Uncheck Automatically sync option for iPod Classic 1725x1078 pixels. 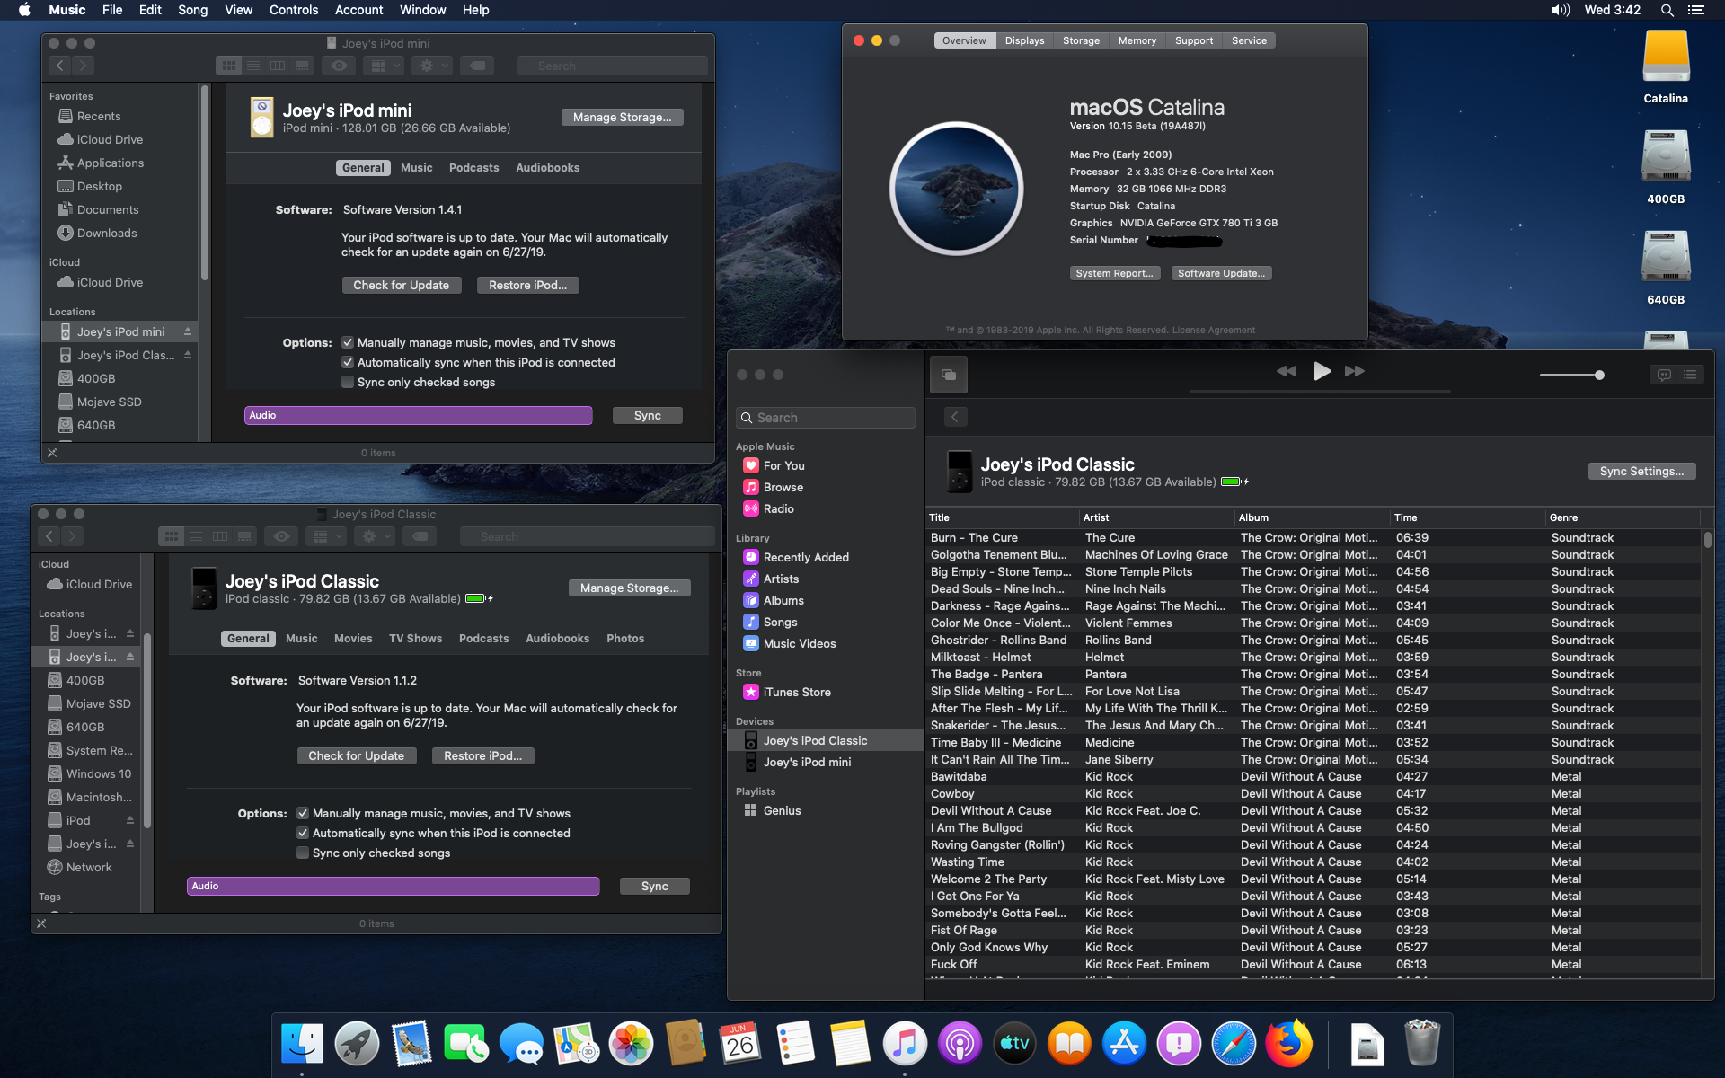tap(303, 833)
